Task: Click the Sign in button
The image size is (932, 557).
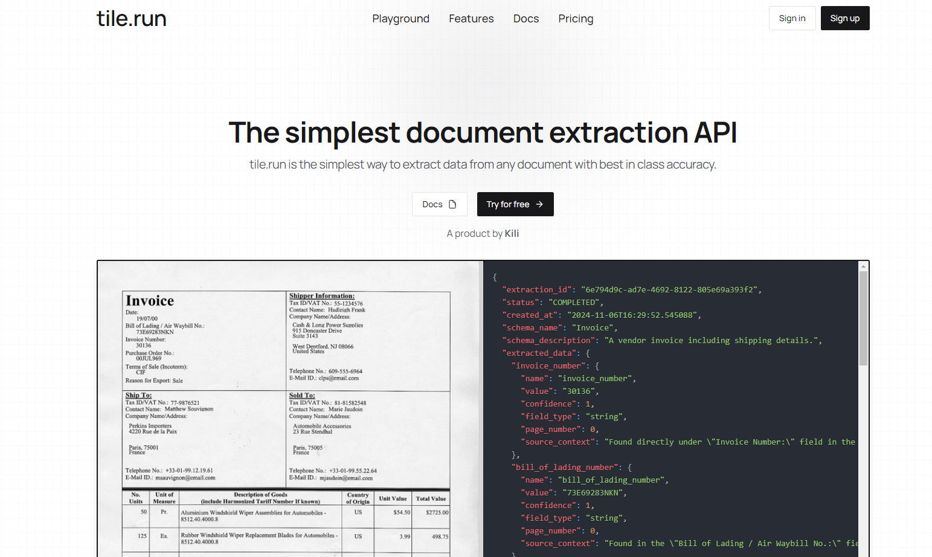Action: [791, 18]
